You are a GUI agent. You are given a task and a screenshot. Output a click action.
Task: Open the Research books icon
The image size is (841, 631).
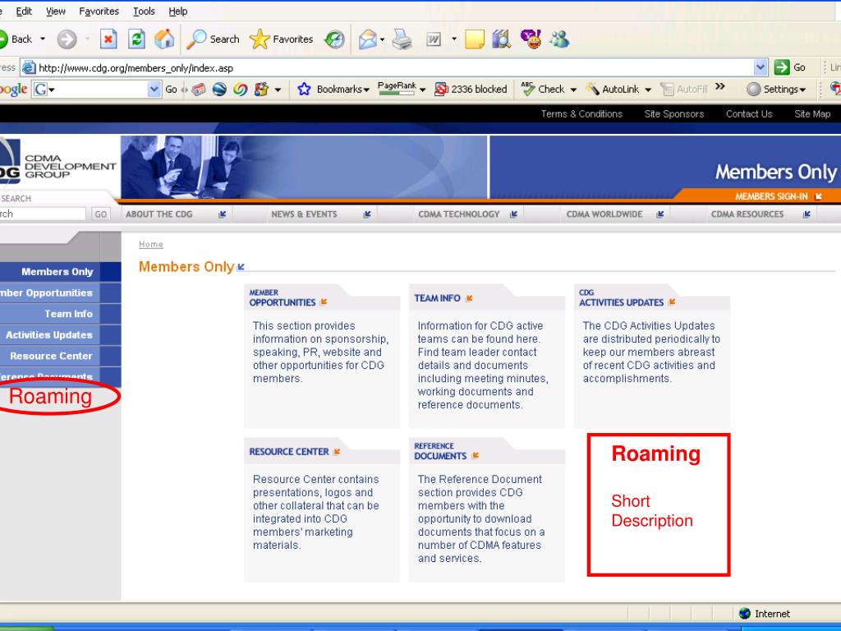(x=502, y=39)
